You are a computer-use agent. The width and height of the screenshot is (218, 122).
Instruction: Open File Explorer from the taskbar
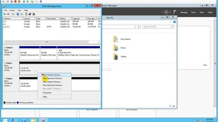coord(33,120)
